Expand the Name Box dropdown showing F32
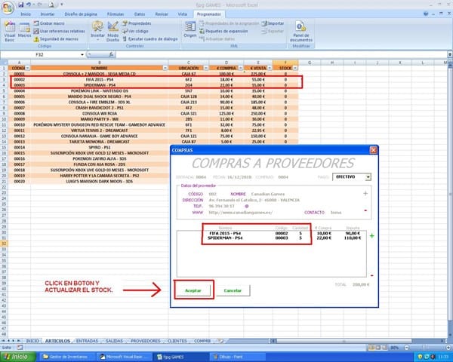 point(82,54)
